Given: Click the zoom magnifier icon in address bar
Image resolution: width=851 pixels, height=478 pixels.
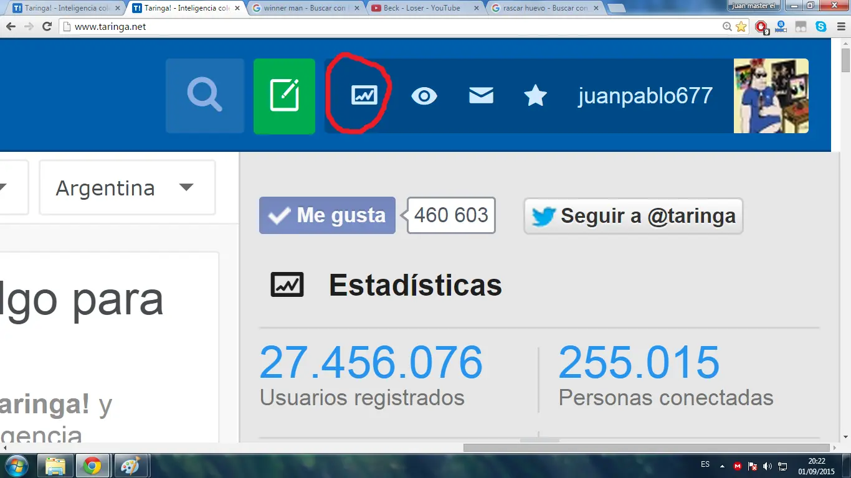Looking at the screenshot, I should click(727, 27).
